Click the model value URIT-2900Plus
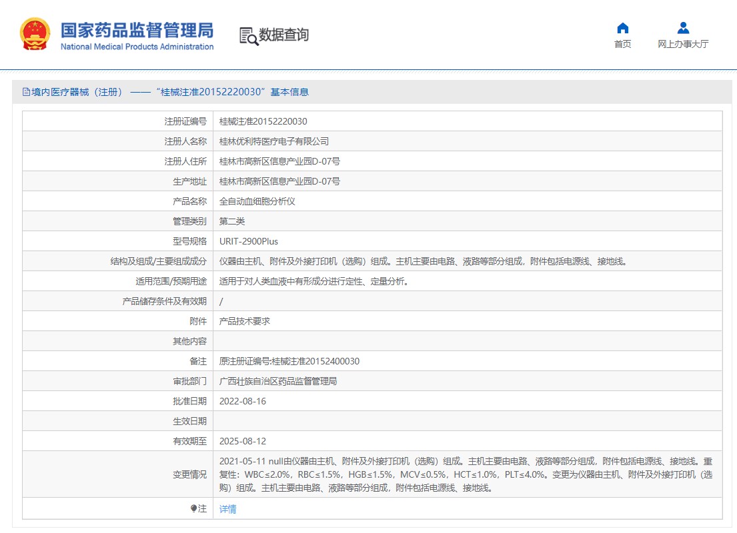This screenshot has height=533, width=737. [249, 241]
